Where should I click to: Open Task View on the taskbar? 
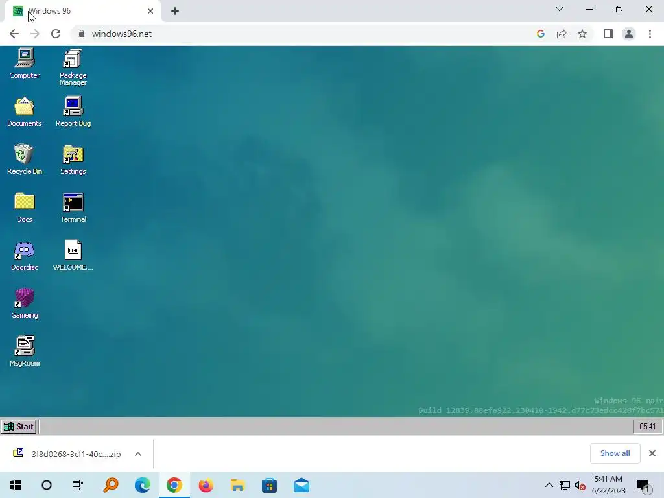[x=78, y=485]
